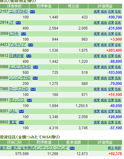Screen dimensions: 124x159
Task: Click the 保有株数 column header
Action: click(14, 6)
